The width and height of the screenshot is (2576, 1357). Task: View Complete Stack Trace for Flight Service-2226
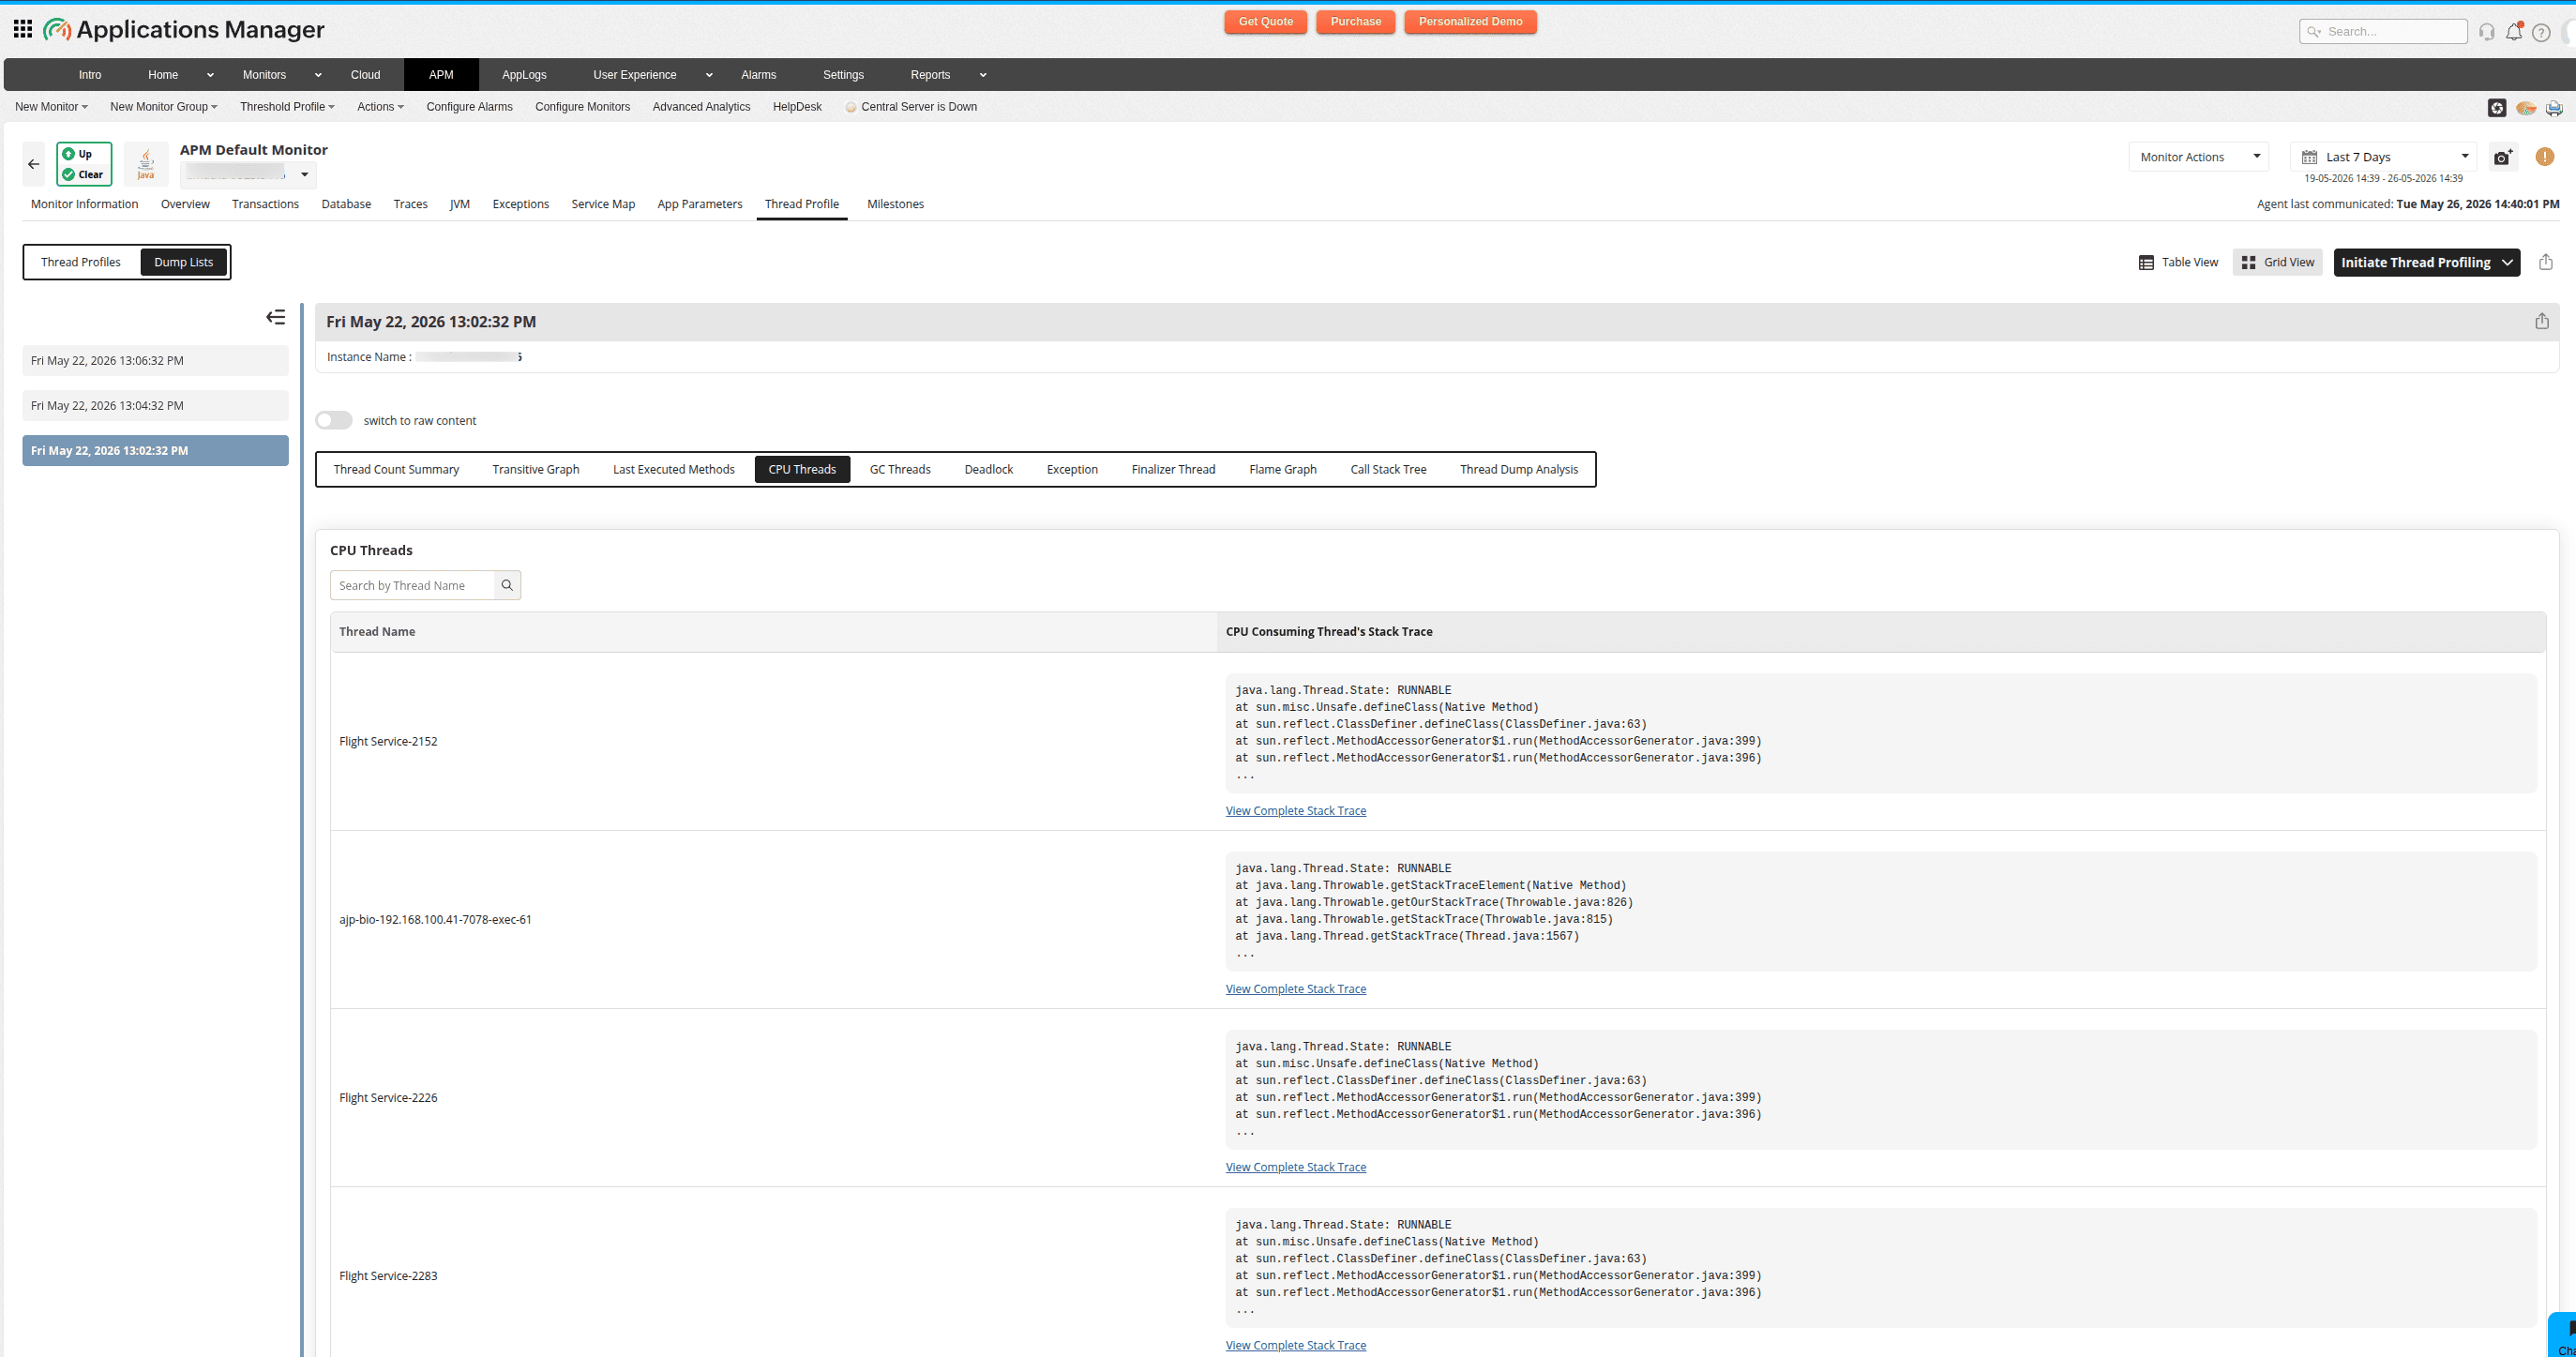pyautogui.click(x=1295, y=1167)
